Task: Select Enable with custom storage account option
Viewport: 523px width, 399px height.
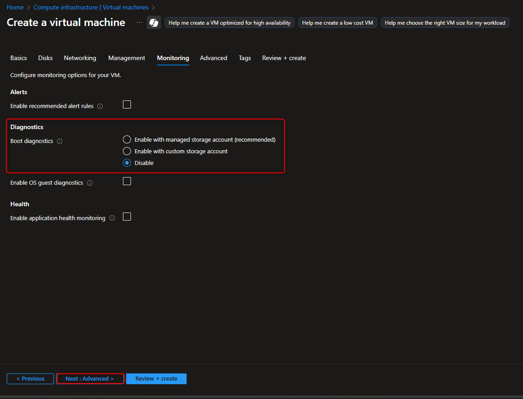Action: coord(126,151)
